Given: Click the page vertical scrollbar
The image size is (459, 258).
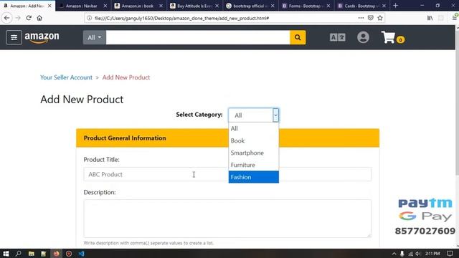Looking at the screenshot, I should pos(457,102).
